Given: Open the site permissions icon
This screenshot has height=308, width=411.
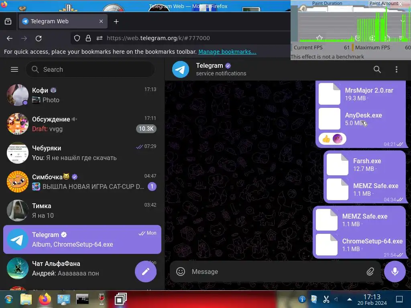Looking at the screenshot, I should (100, 38).
